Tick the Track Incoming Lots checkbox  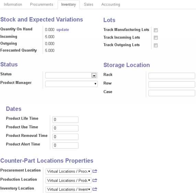[x=156, y=38]
